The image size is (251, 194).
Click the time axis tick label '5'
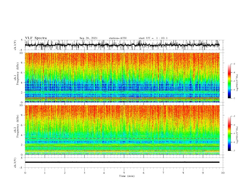coord(124,173)
